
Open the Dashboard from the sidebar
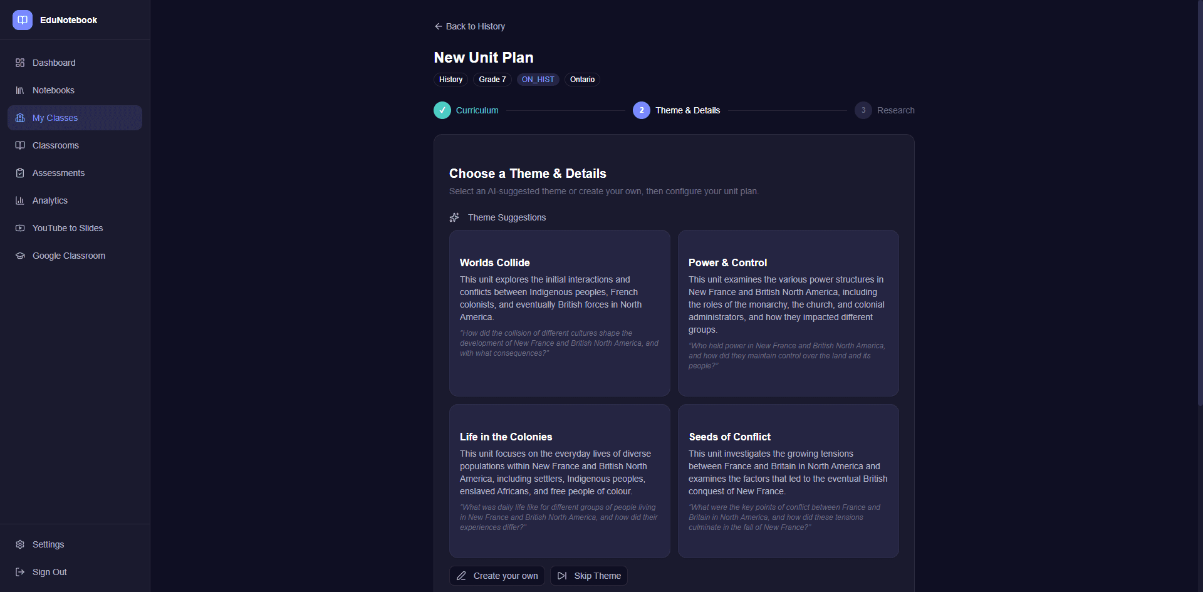53,63
